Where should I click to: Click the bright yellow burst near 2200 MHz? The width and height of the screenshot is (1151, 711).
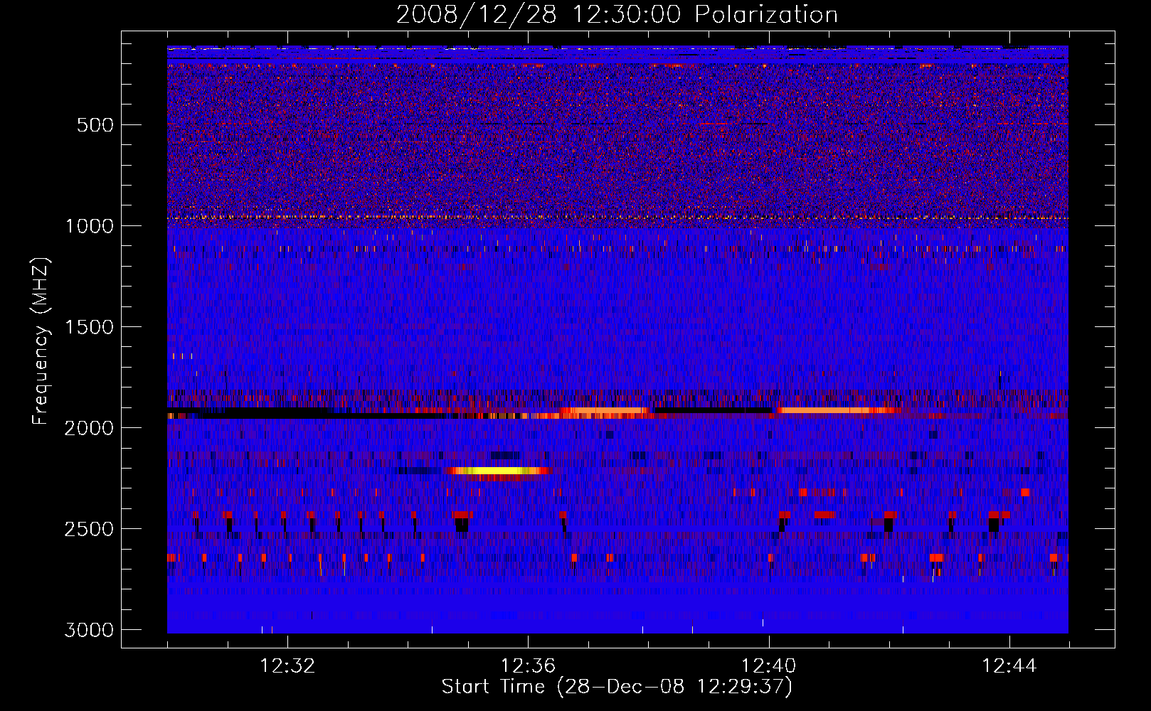[x=498, y=471]
